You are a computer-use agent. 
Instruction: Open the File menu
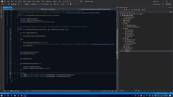(5, 1)
